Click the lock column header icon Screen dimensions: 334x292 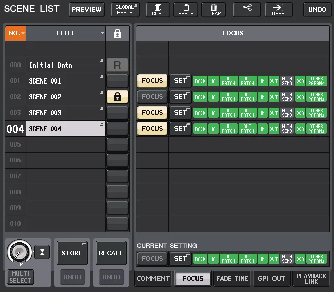pos(117,33)
